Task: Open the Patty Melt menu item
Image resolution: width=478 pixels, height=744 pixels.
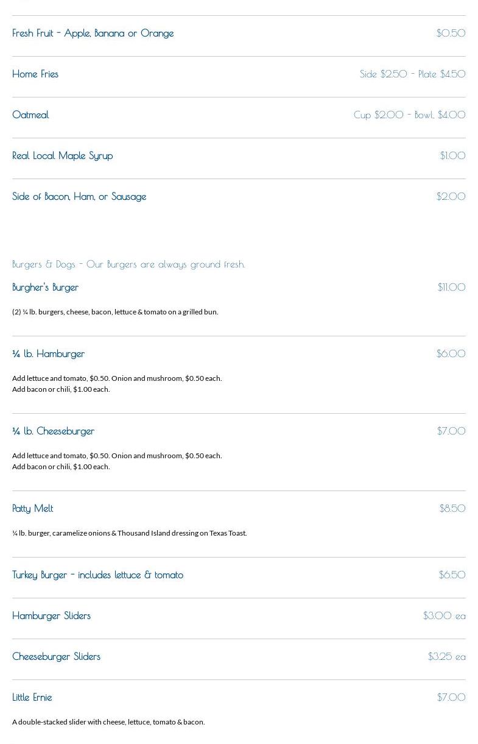Action: point(32,508)
